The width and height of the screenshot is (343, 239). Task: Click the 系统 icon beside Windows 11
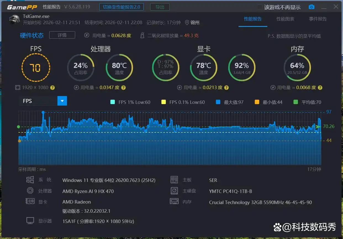[x=30, y=179]
